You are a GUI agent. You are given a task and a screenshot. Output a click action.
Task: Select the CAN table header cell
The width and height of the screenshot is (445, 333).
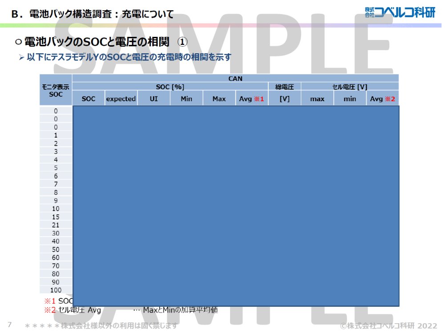(235, 79)
